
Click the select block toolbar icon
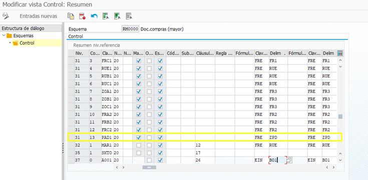(x=117, y=16)
